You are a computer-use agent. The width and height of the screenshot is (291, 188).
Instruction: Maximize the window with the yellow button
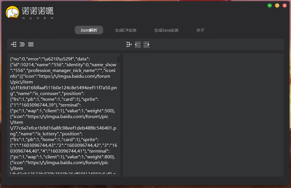click(x=277, y=5)
